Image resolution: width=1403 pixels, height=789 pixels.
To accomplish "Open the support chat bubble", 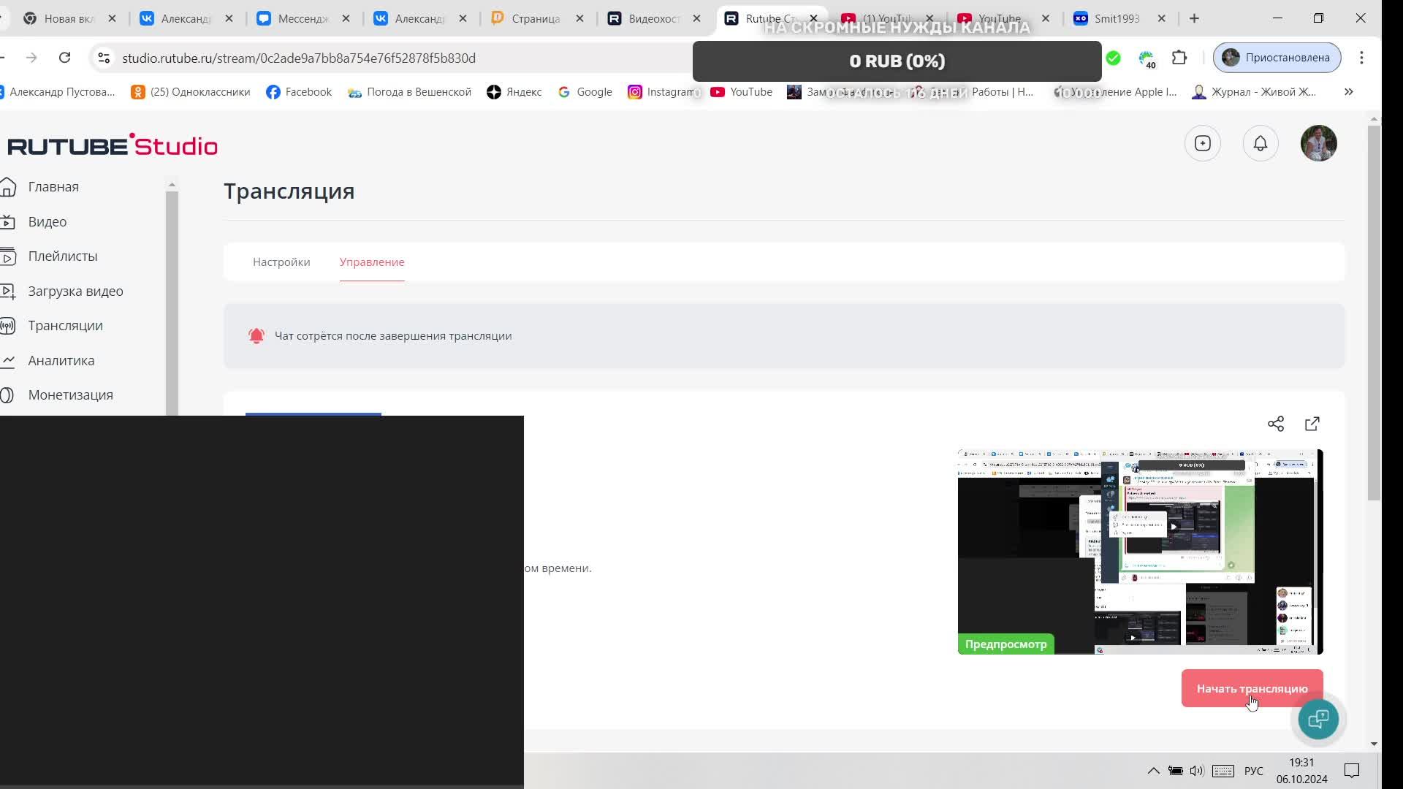I will coord(1318,720).
